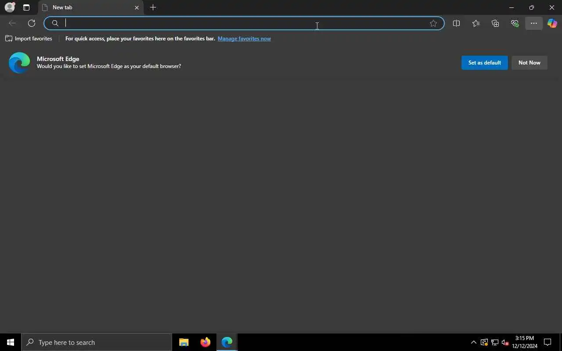Dismiss prompt with Not Now
Image resolution: width=562 pixels, height=351 pixels.
[x=530, y=63]
